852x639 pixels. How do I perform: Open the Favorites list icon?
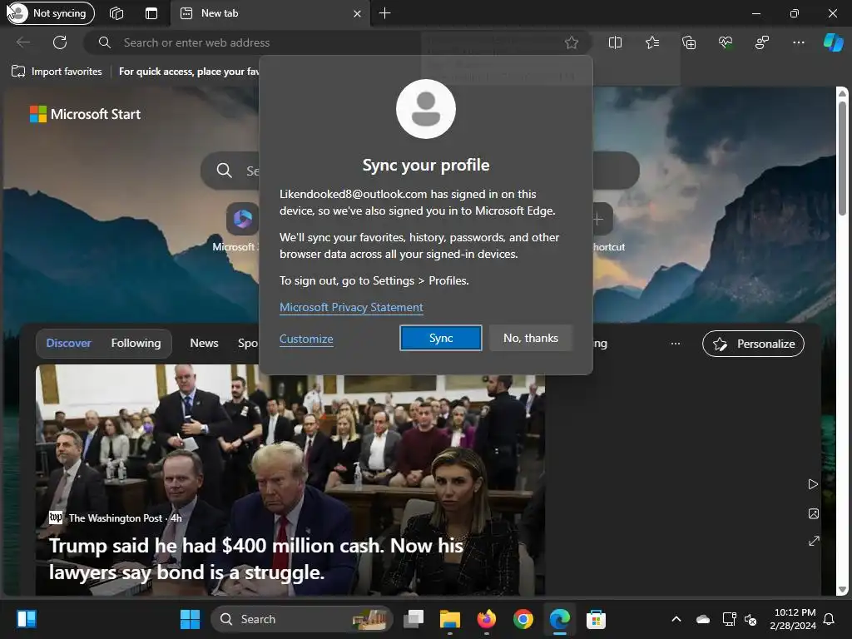point(652,42)
